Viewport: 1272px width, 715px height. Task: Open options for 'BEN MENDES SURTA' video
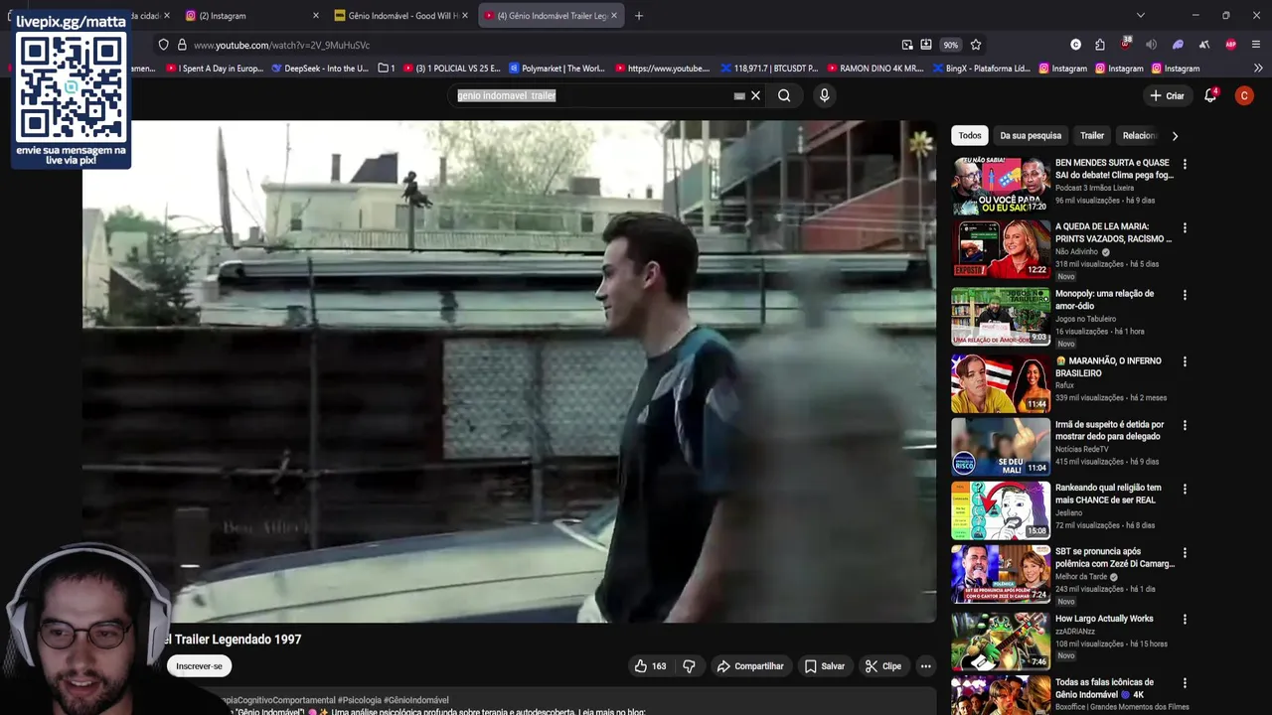click(x=1185, y=164)
